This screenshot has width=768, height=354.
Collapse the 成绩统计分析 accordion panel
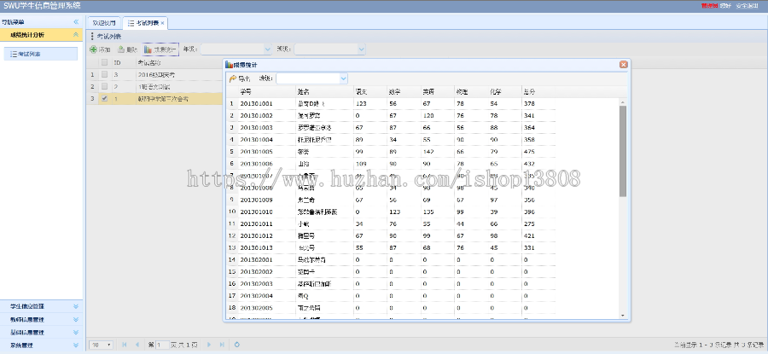point(75,35)
